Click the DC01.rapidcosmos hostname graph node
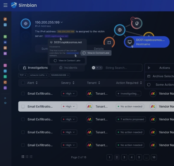The image size is (174, 166). 147,42
